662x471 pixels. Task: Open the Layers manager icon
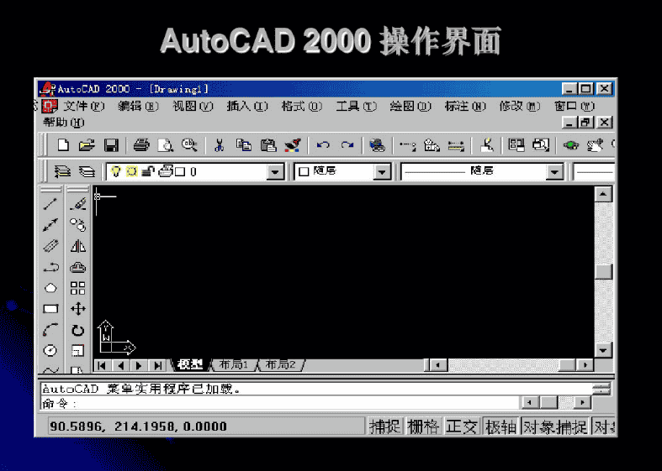[87, 171]
